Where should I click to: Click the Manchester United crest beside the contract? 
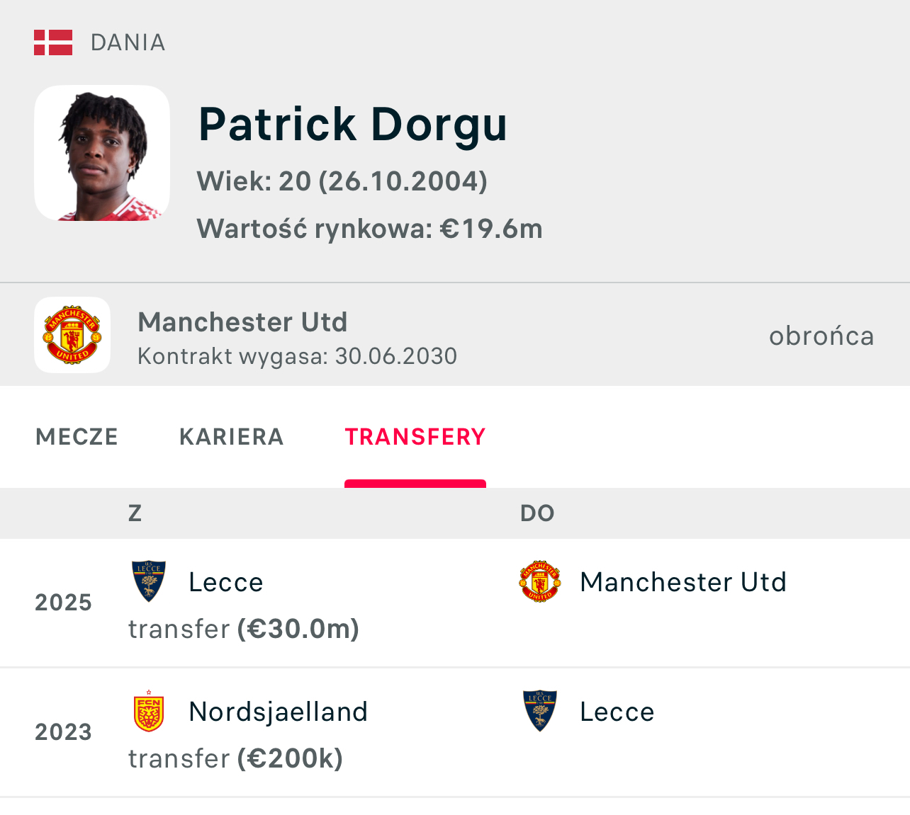pyautogui.click(x=72, y=335)
